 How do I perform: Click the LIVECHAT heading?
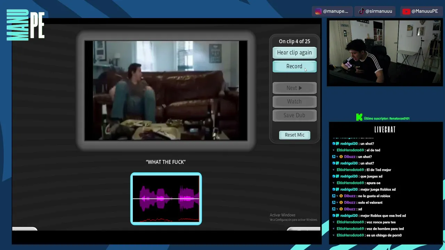click(x=385, y=130)
